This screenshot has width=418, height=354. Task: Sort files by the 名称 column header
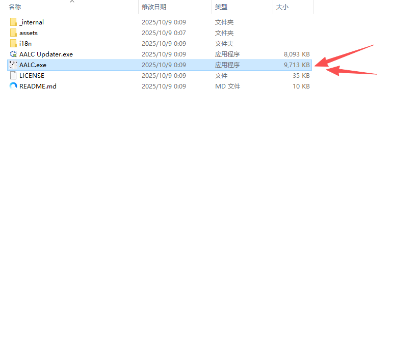tap(15, 7)
